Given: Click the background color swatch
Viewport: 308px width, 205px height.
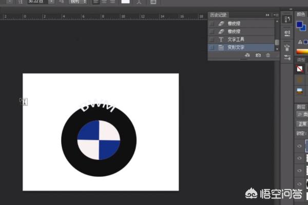Looking at the screenshot, I should coord(304,28).
